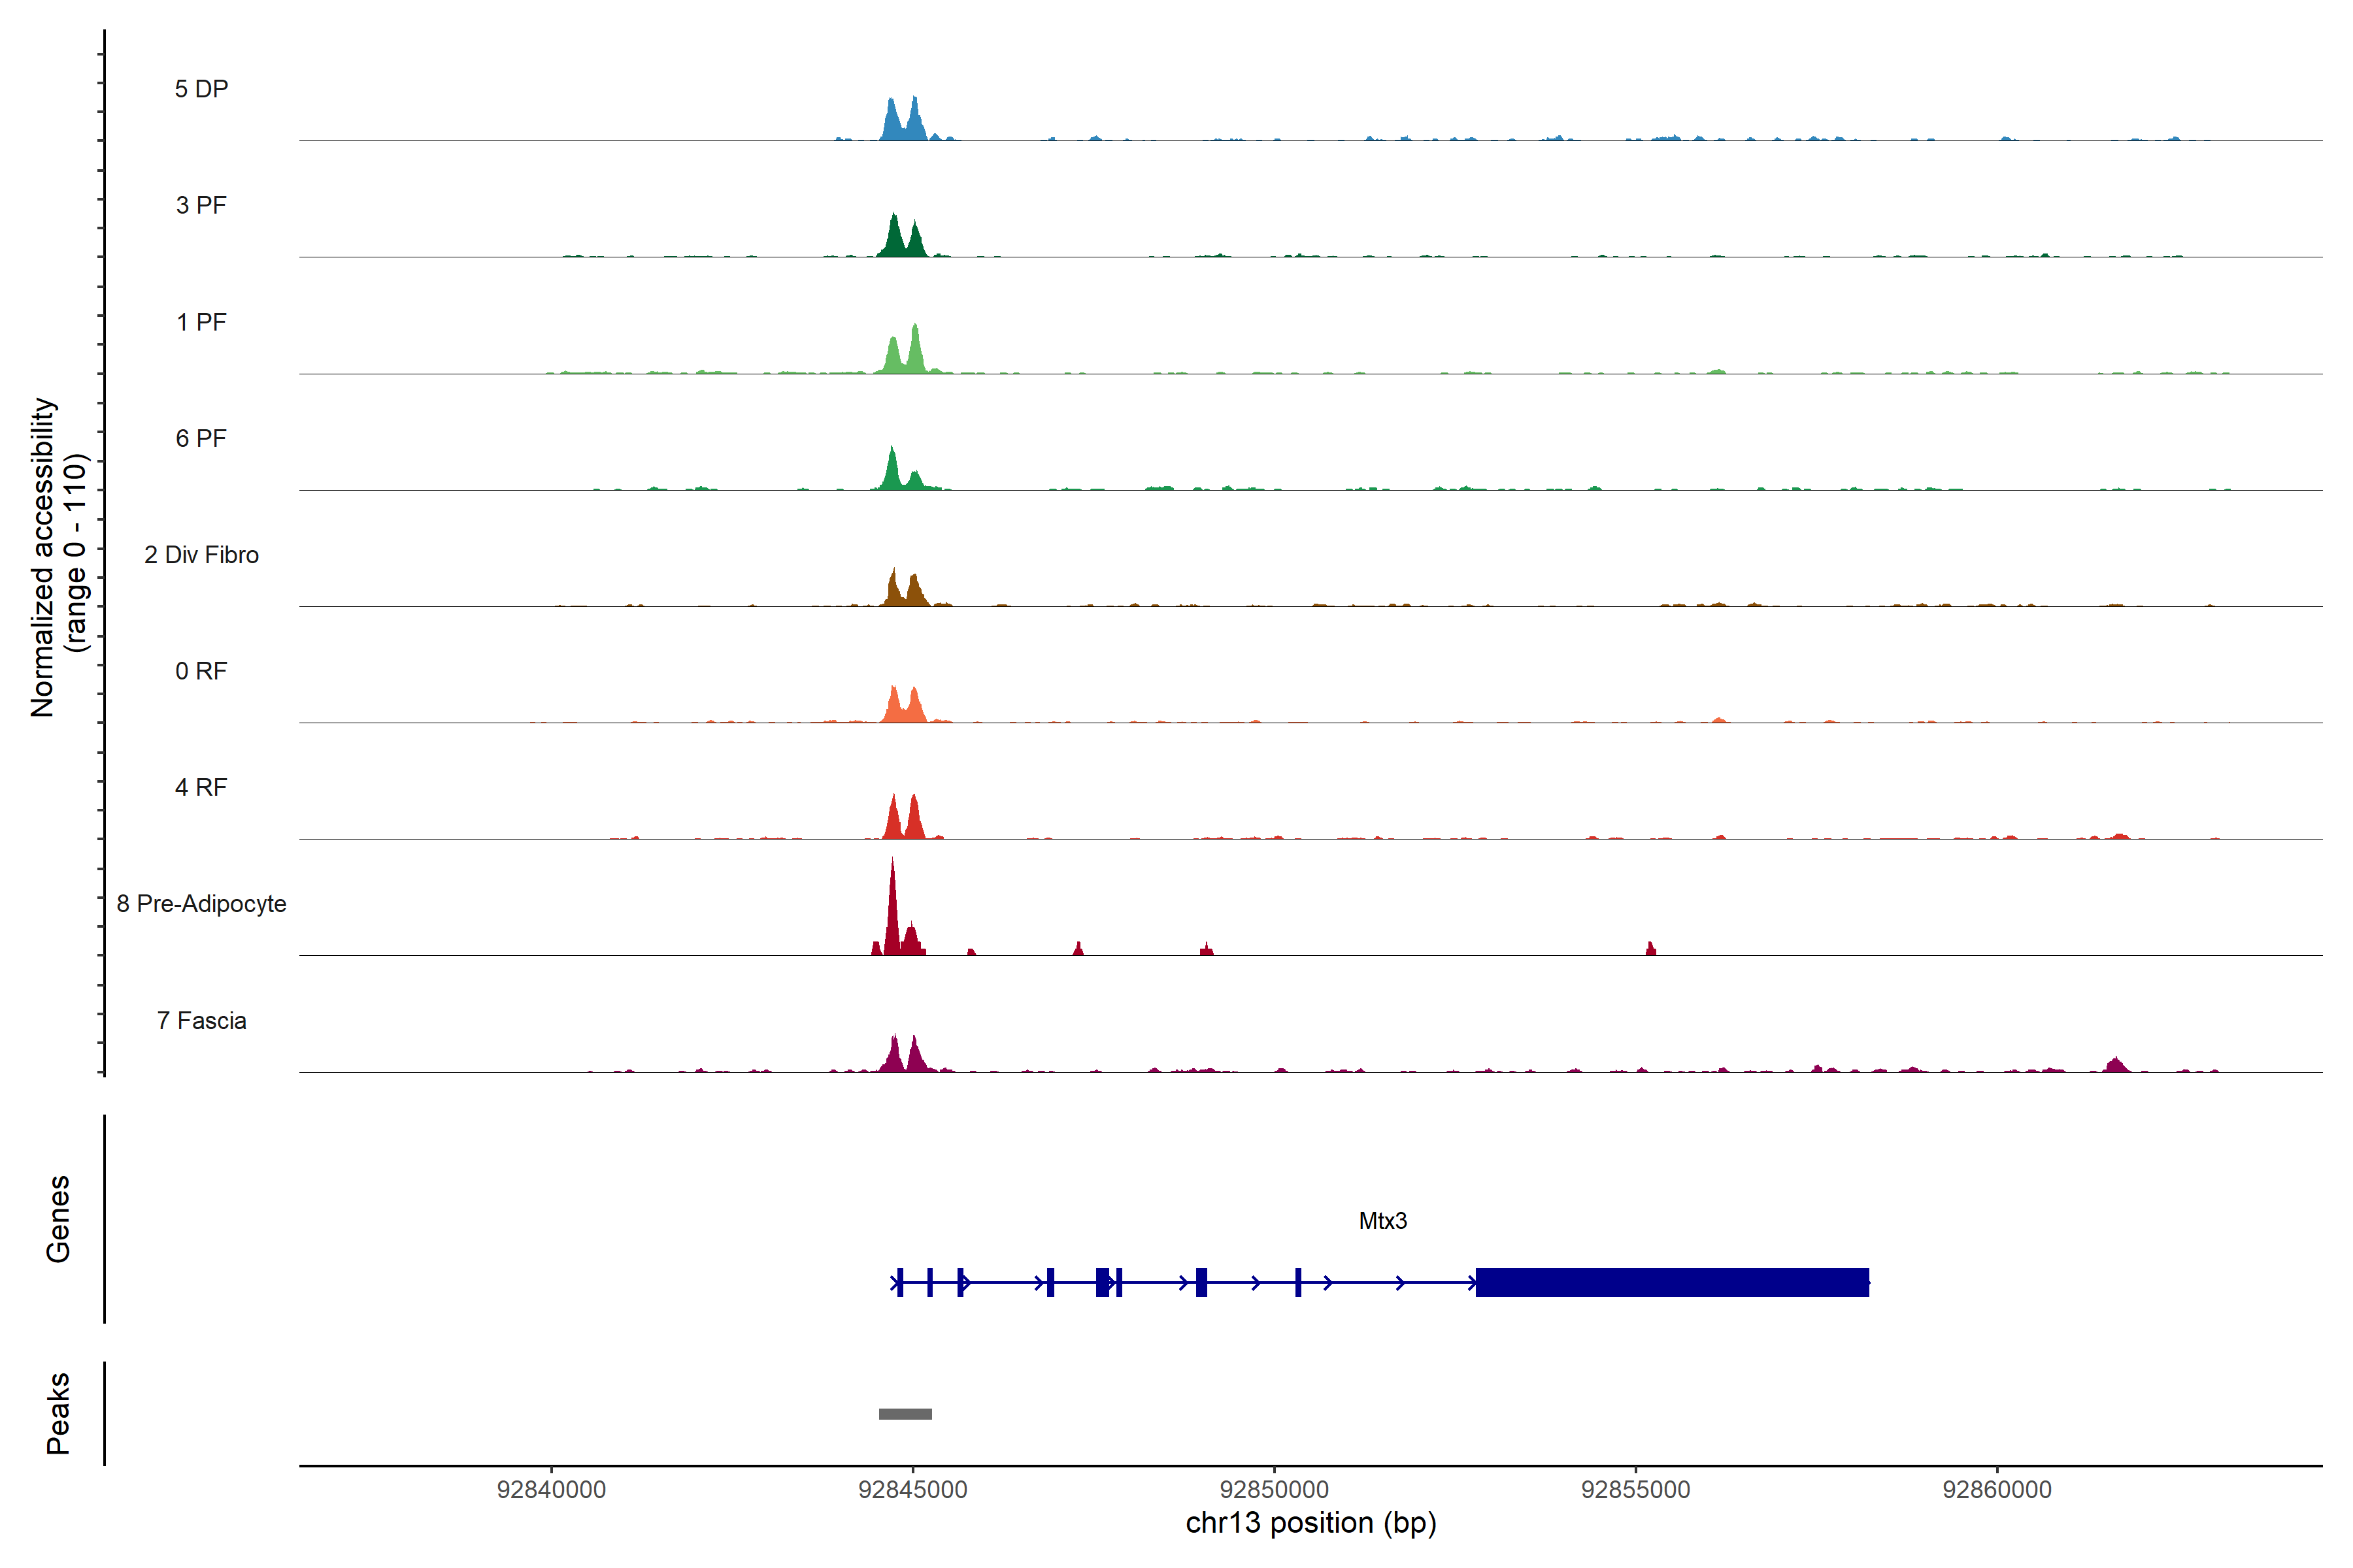This screenshot has height=1568, width=2353.
Task: Click the 92860000 axis tick label
Action: pyautogui.click(x=1997, y=1490)
